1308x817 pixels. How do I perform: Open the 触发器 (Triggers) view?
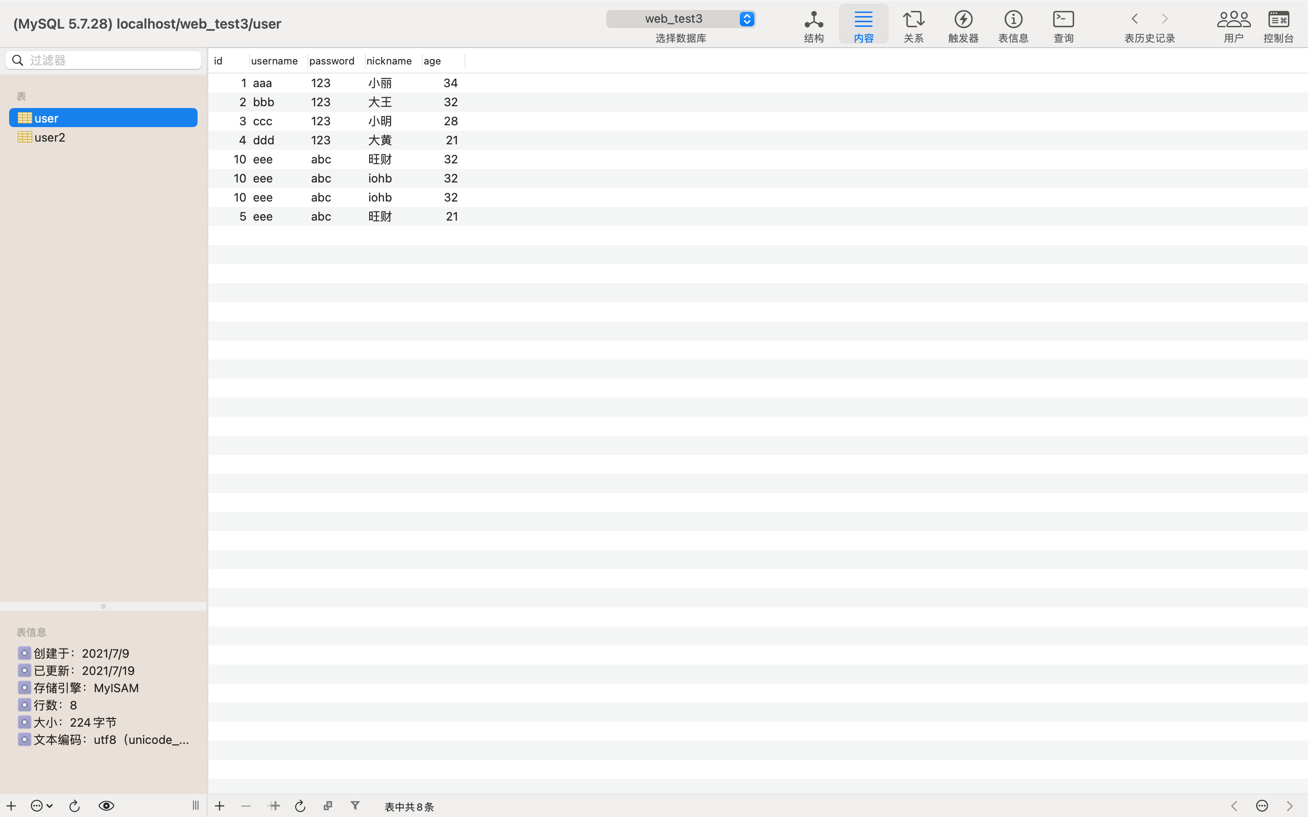pyautogui.click(x=963, y=25)
